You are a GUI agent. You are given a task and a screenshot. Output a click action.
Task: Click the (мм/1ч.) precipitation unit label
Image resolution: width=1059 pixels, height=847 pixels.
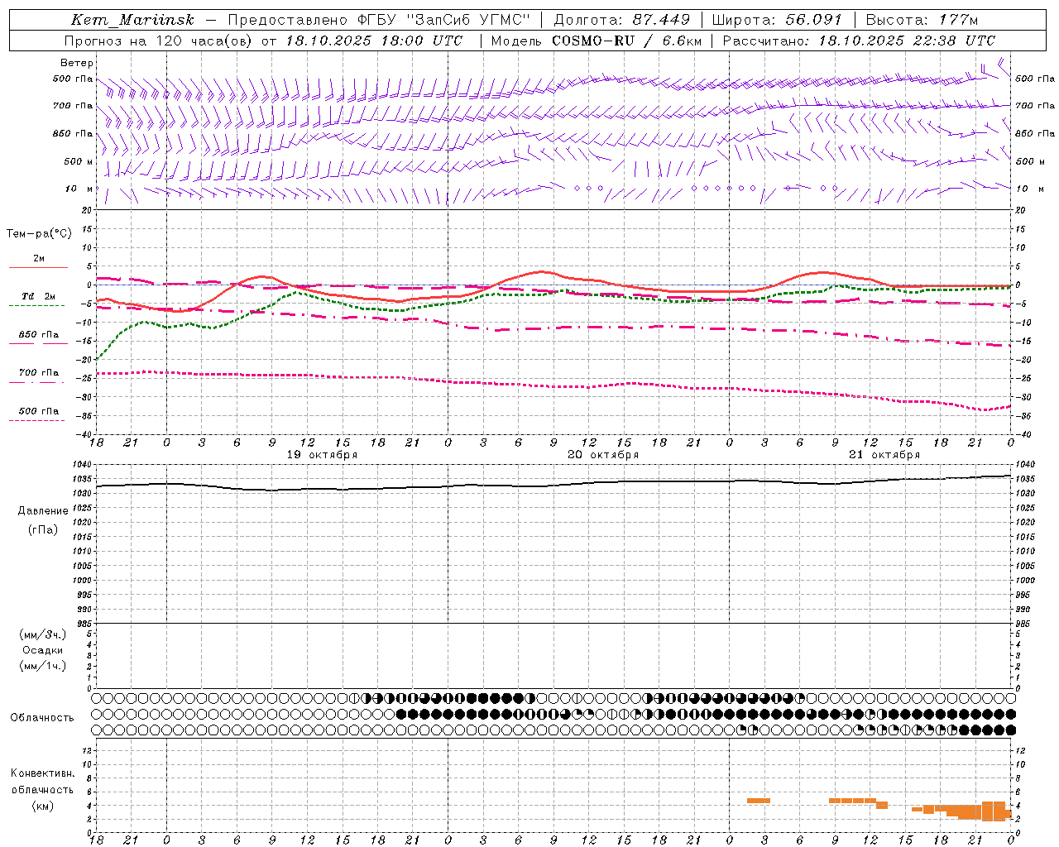[43, 666]
